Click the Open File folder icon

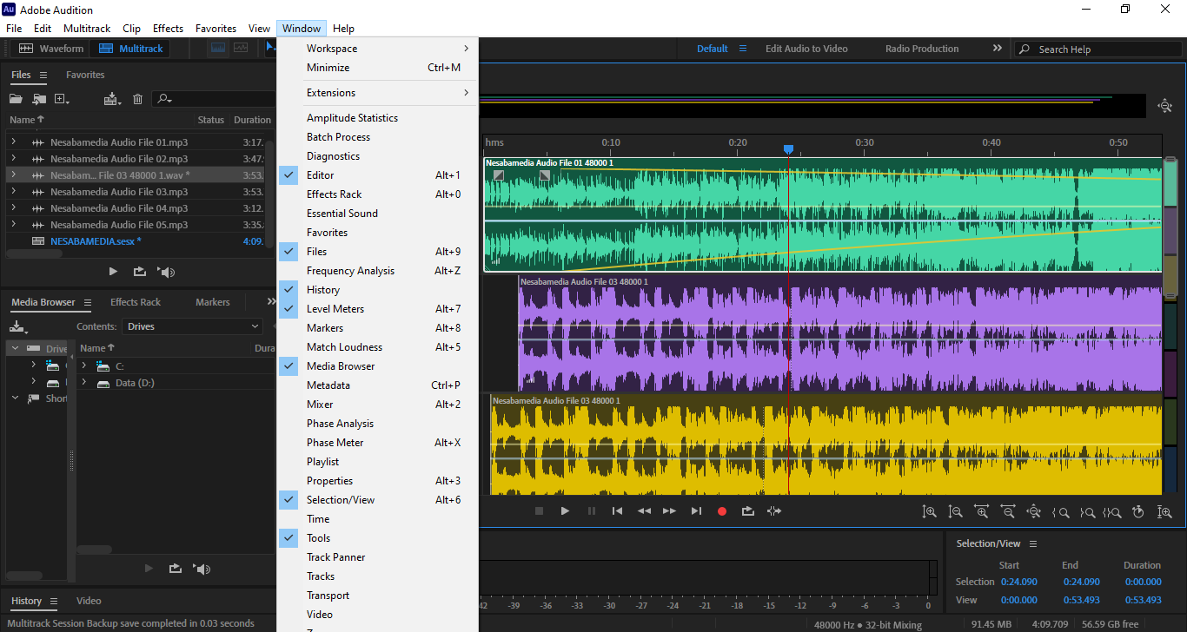tap(16, 99)
